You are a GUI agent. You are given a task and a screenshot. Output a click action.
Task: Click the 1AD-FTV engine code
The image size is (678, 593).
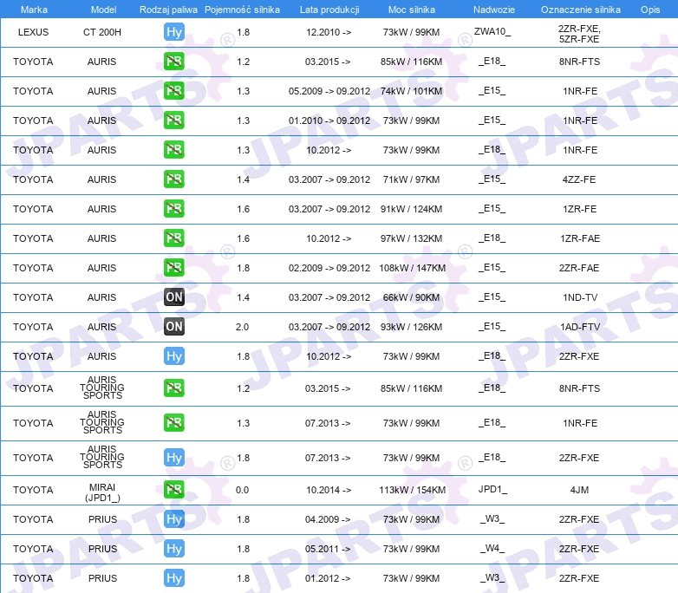[580, 327]
